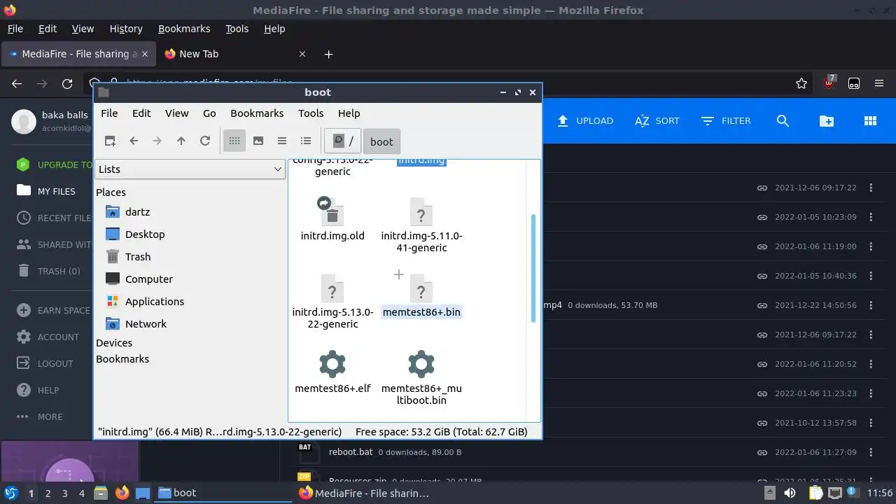
Task: Copy share link for 2022-01-06 11:20:52 row
Action: tap(762, 364)
